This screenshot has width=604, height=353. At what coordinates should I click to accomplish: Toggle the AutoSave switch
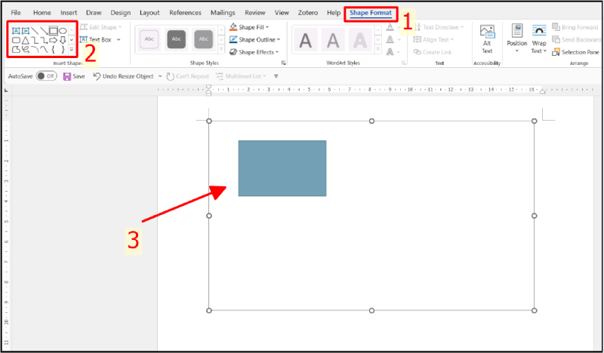(46, 76)
